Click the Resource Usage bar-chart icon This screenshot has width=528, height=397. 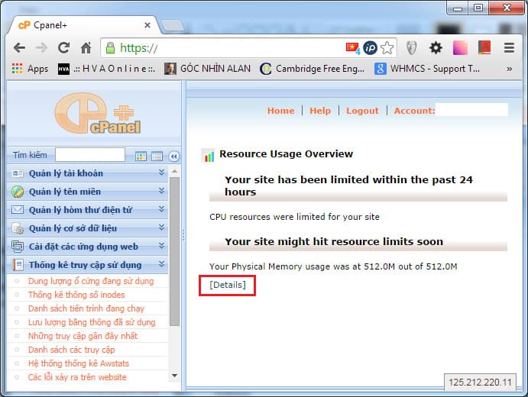click(x=208, y=155)
